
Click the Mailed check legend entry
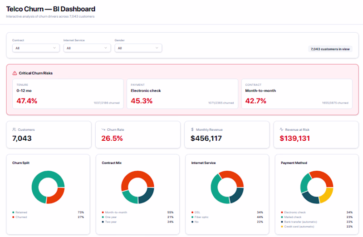tap(317, 217)
